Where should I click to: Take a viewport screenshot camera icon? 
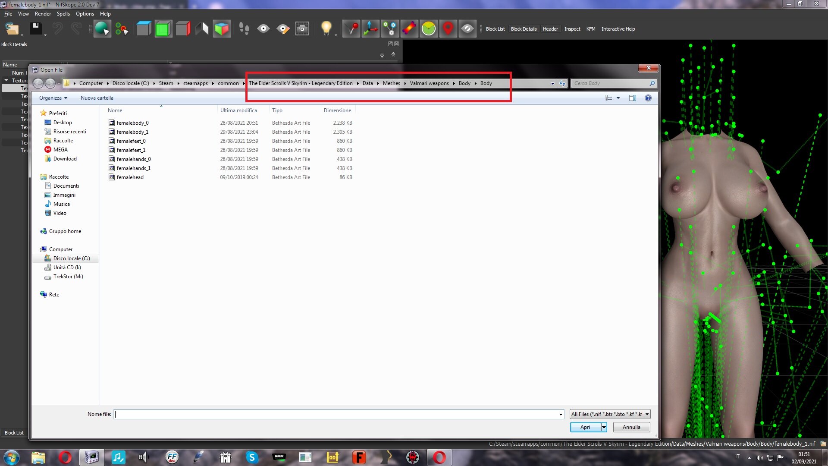[x=302, y=29]
